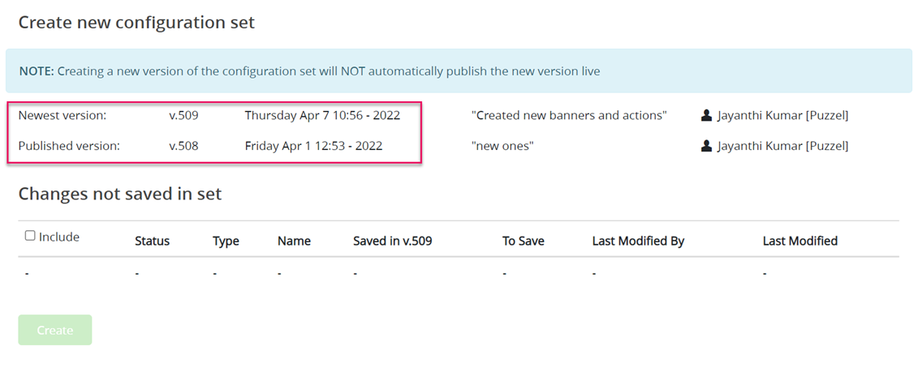Image resolution: width=918 pixels, height=376 pixels.
Task: Tick the Include checkbox
Action: (x=30, y=236)
